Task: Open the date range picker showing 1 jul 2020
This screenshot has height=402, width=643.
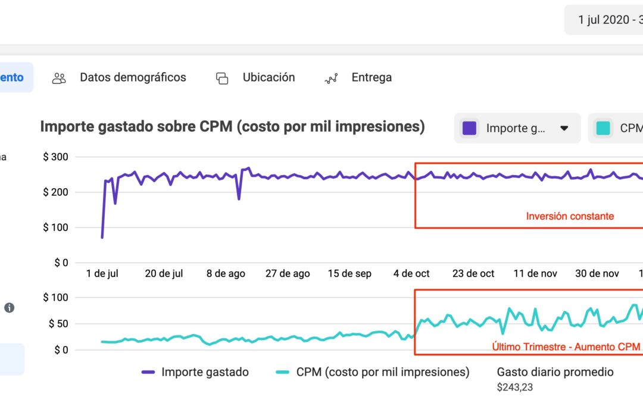Action: pyautogui.click(x=607, y=19)
